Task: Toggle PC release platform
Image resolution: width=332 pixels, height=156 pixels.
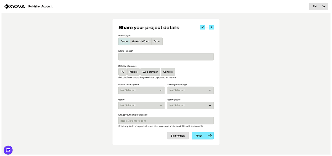Action: click(122, 72)
